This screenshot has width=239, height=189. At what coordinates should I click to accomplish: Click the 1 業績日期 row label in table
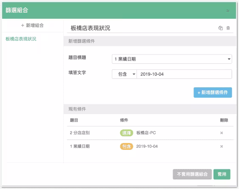coord(80,146)
